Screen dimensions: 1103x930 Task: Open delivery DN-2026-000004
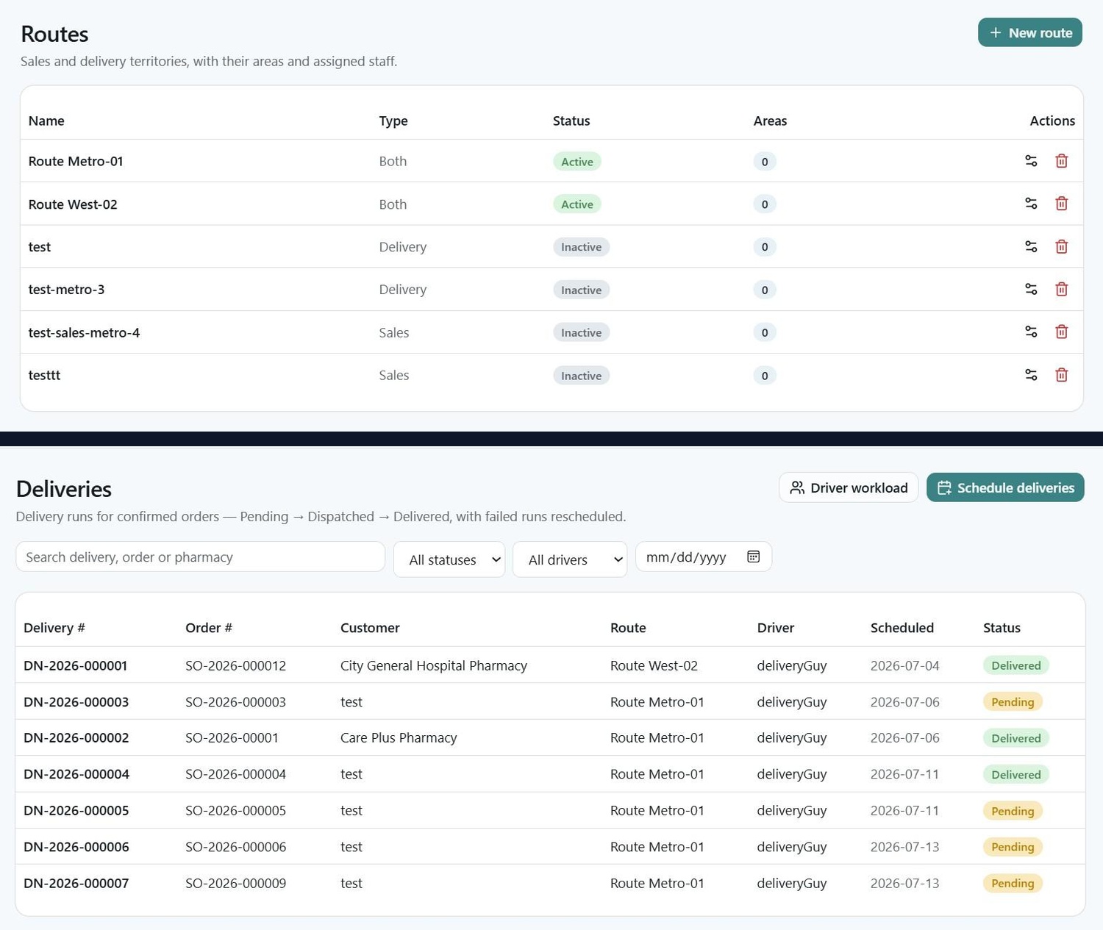pos(76,774)
